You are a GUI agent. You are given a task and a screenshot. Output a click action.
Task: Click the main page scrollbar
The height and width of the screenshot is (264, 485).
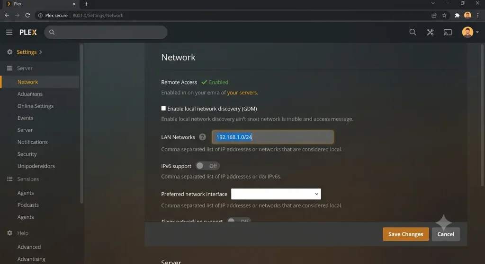click(x=482, y=115)
